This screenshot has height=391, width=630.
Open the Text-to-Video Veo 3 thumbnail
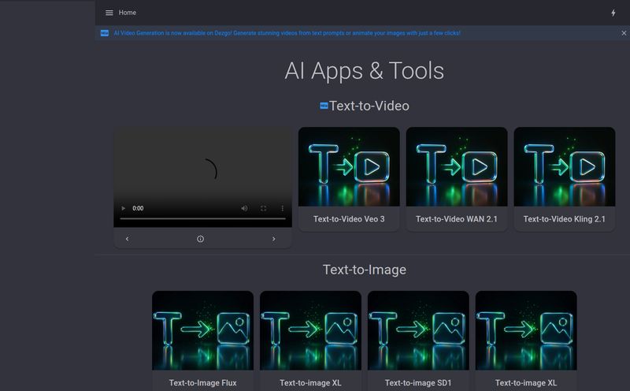[x=349, y=167]
